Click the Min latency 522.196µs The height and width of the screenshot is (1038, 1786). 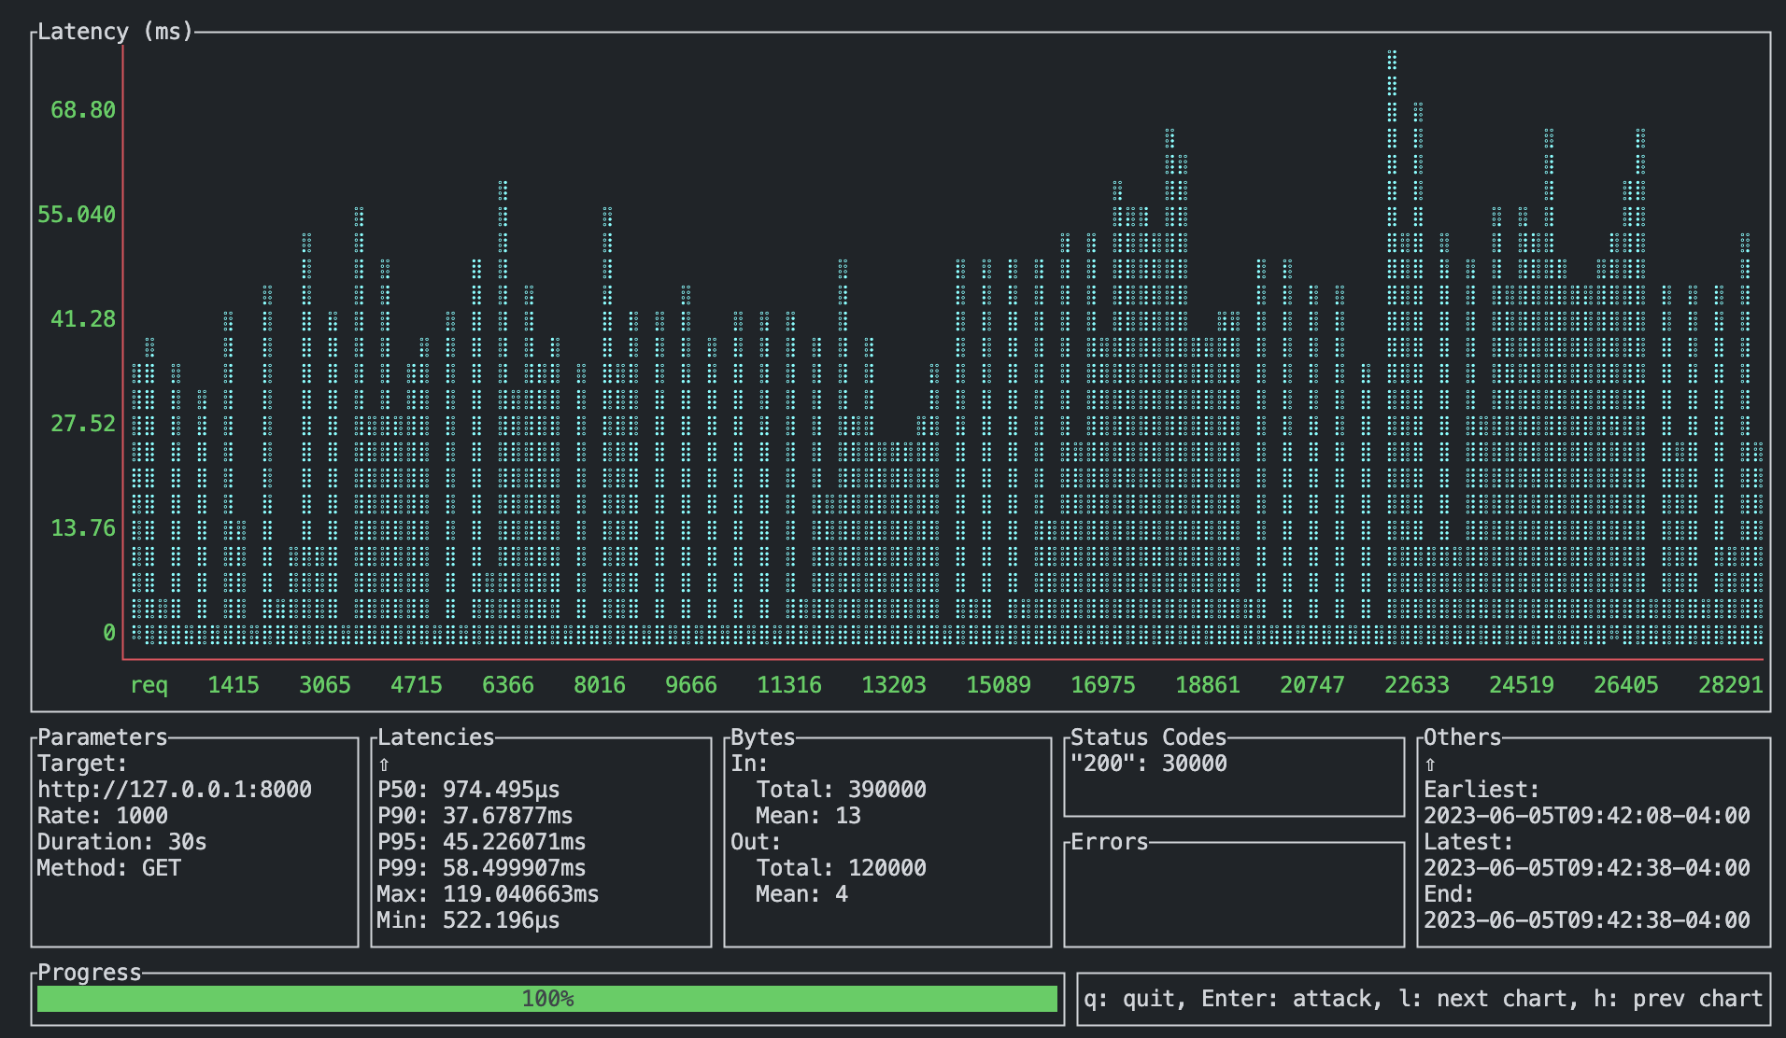468,920
